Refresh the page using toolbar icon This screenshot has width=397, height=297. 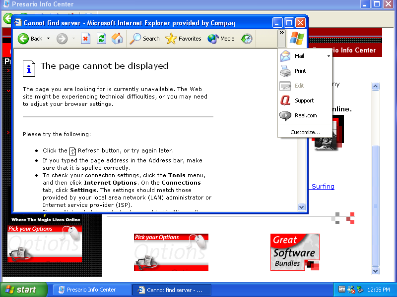click(x=101, y=39)
